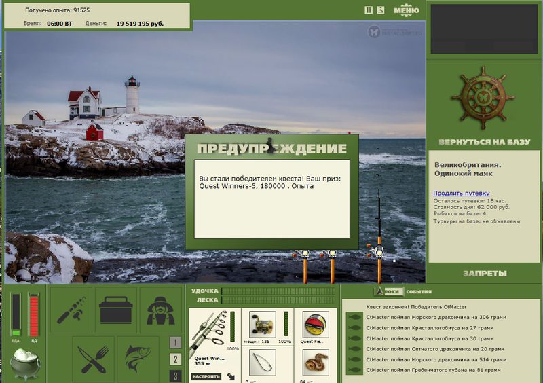
Task: Click 'Осталось путевки: 18 час.' text
Action: [469, 201]
